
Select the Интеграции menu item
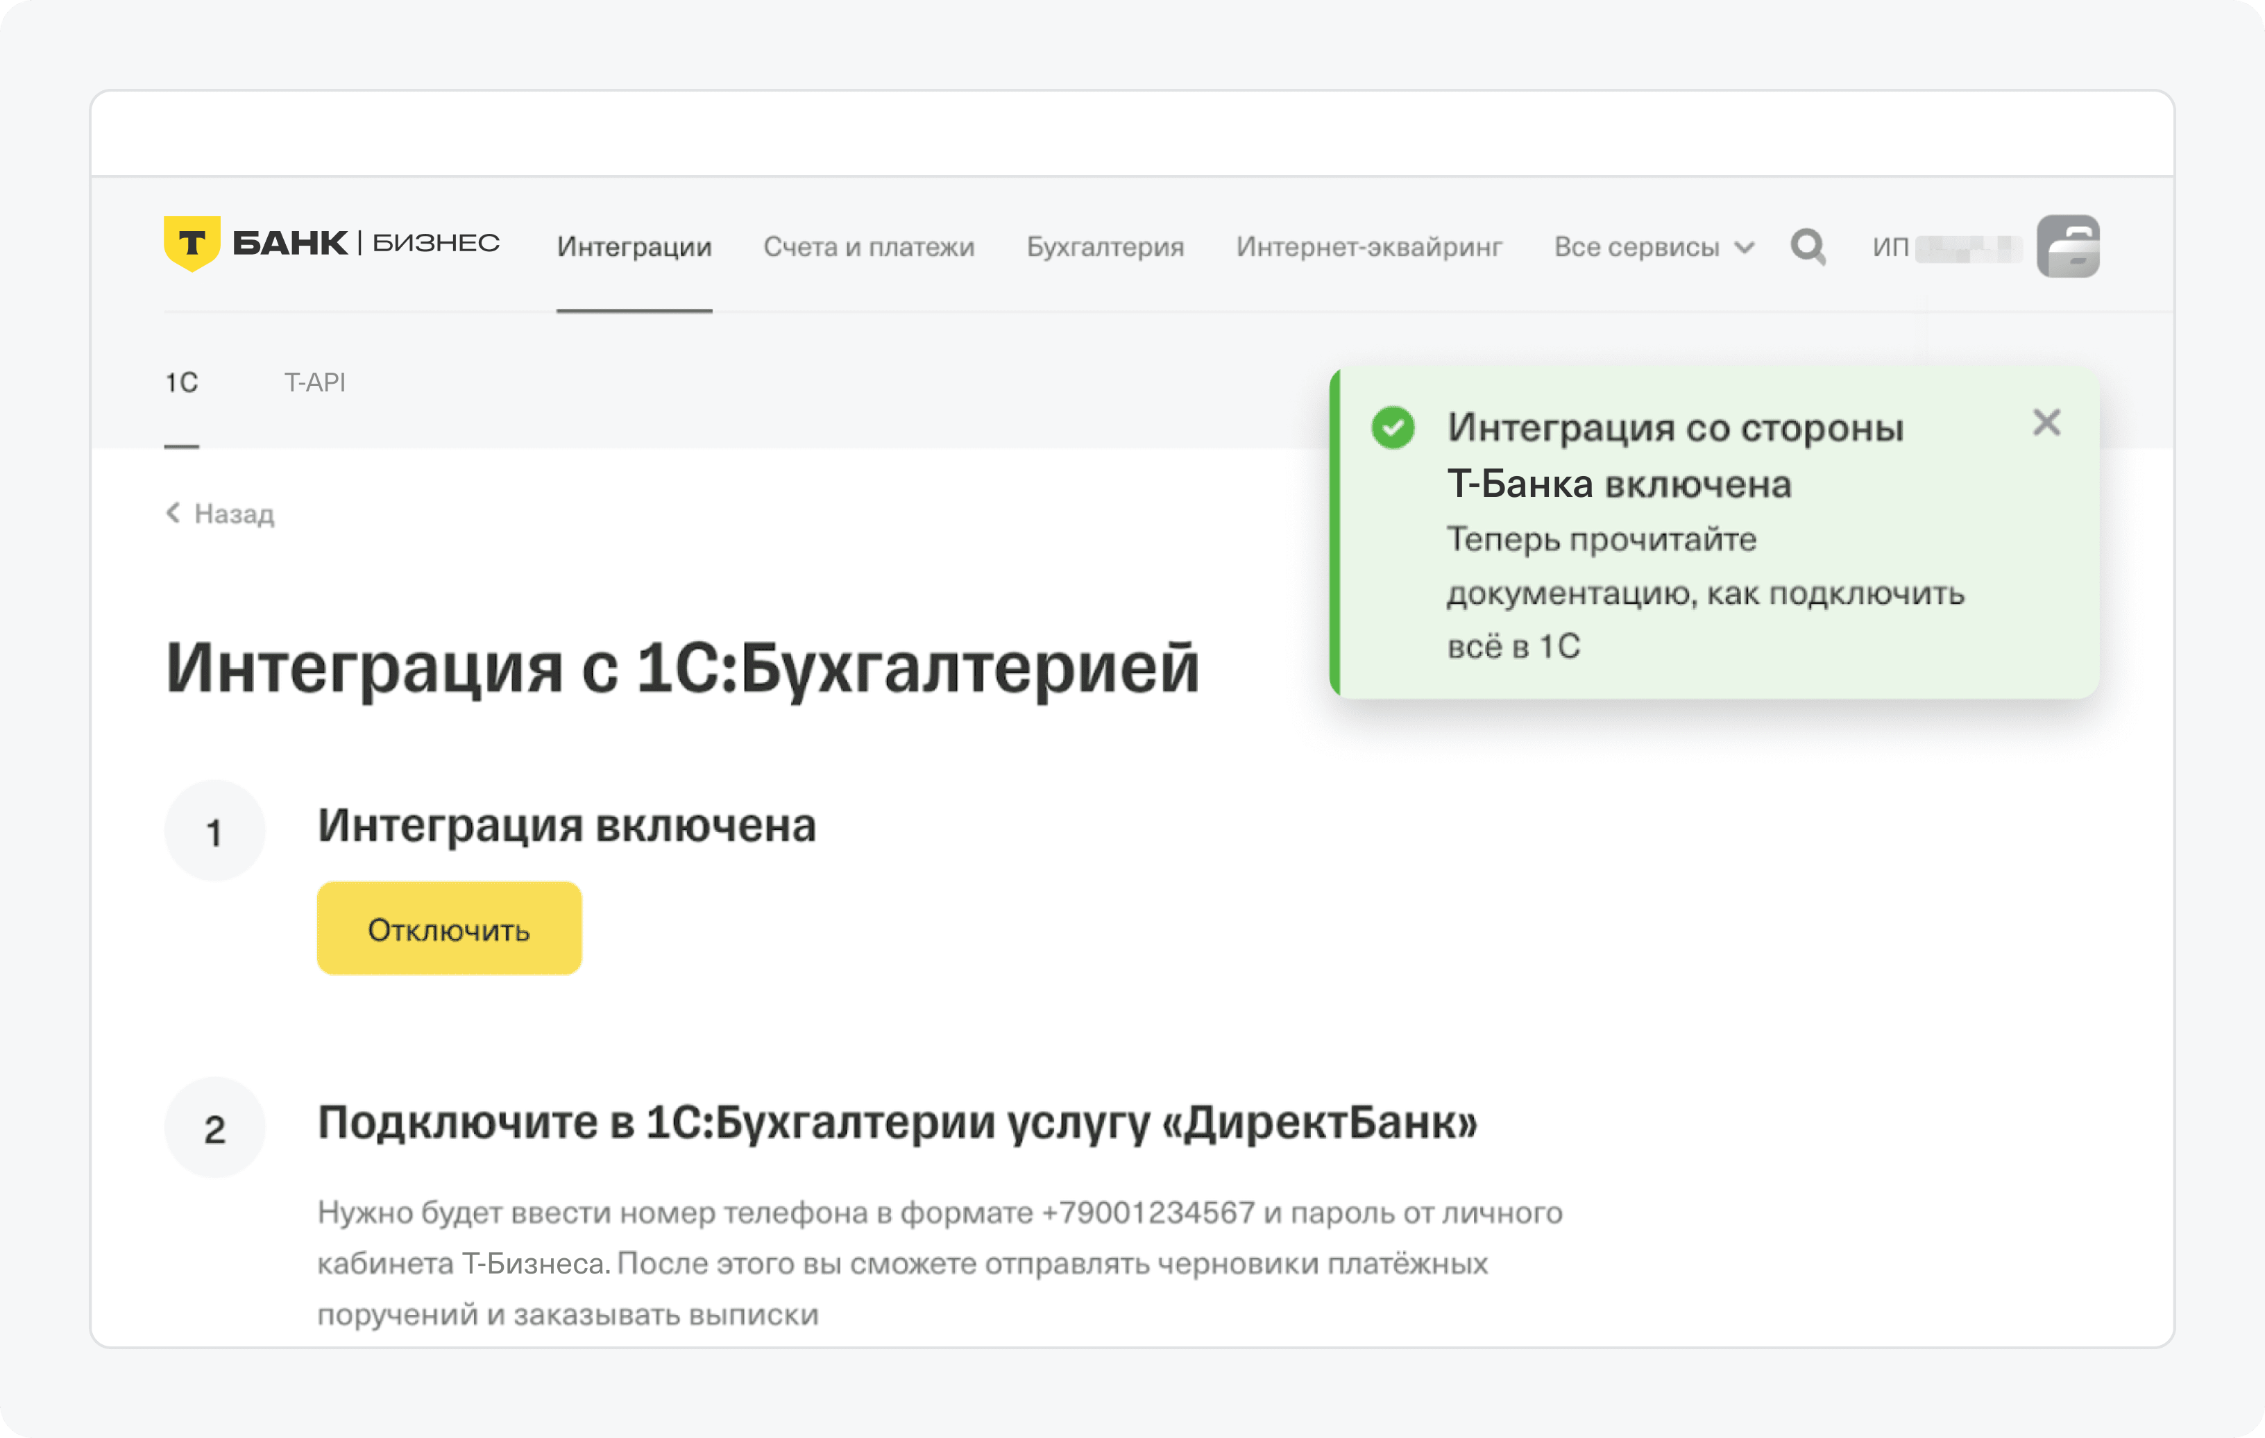click(634, 246)
